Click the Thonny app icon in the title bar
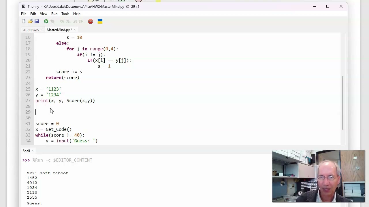Viewport: 369px width, 207px height. tap(23, 6)
